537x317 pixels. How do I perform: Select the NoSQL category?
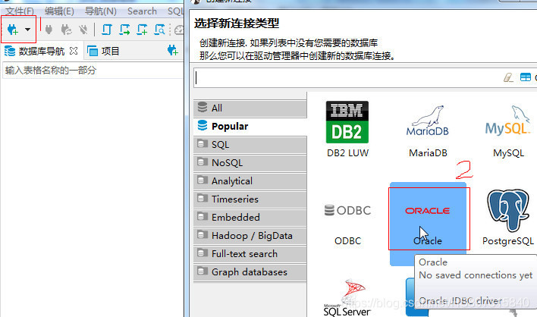click(x=250, y=162)
